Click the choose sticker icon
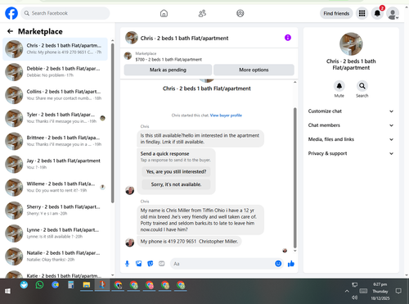Screen dimensions: 409x304 point(151,264)
